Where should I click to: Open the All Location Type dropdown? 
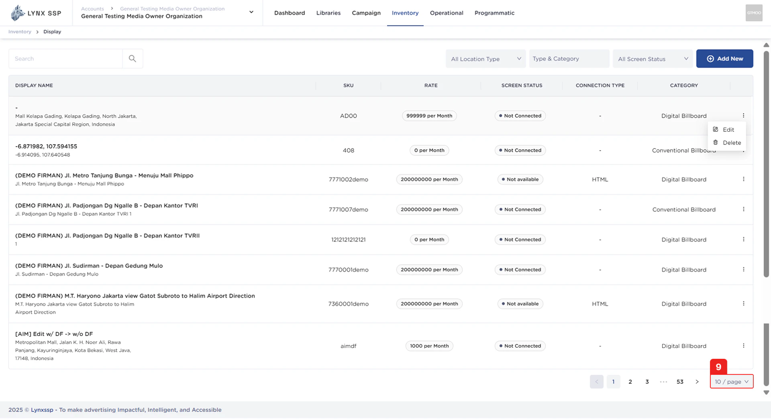(x=485, y=59)
